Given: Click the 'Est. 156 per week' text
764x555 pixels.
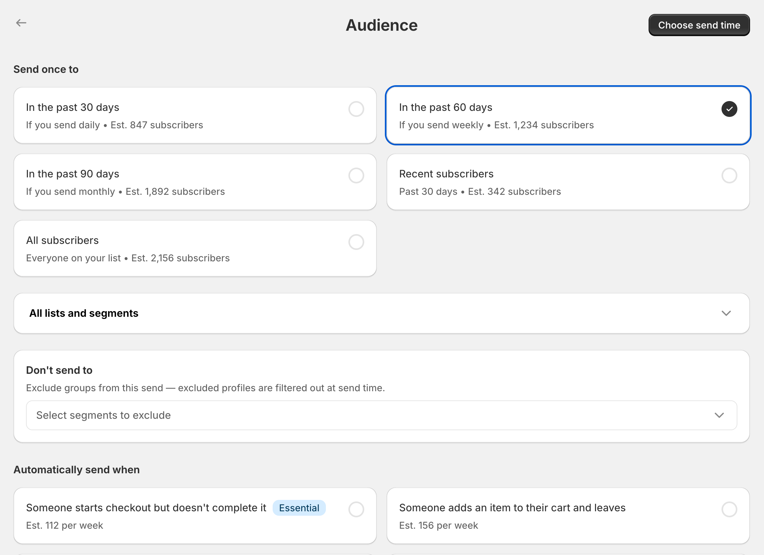Looking at the screenshot, I should (x=439, y=526).
